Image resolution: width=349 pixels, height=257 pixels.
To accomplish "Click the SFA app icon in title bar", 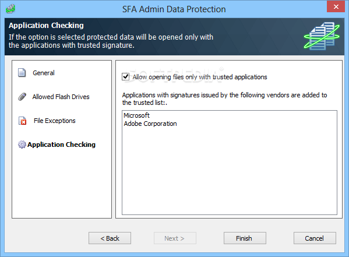I will click(x=10, y=9).
